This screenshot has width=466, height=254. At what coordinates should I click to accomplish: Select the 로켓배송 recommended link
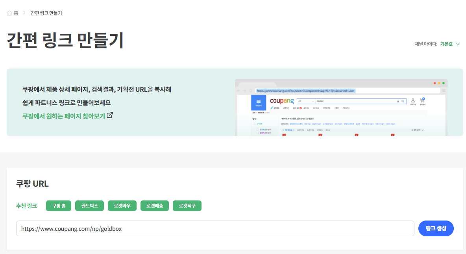coord(155,206)
